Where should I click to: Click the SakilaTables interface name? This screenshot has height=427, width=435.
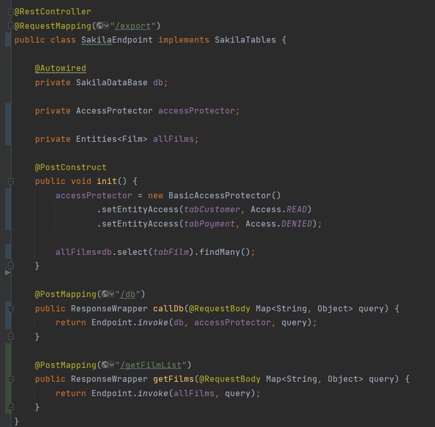pyautogui.click(x=245, y=40)
